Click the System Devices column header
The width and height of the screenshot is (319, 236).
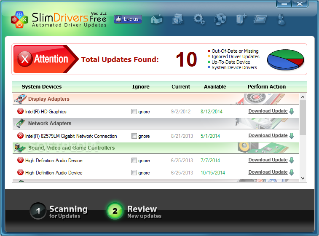coord(41,87)
